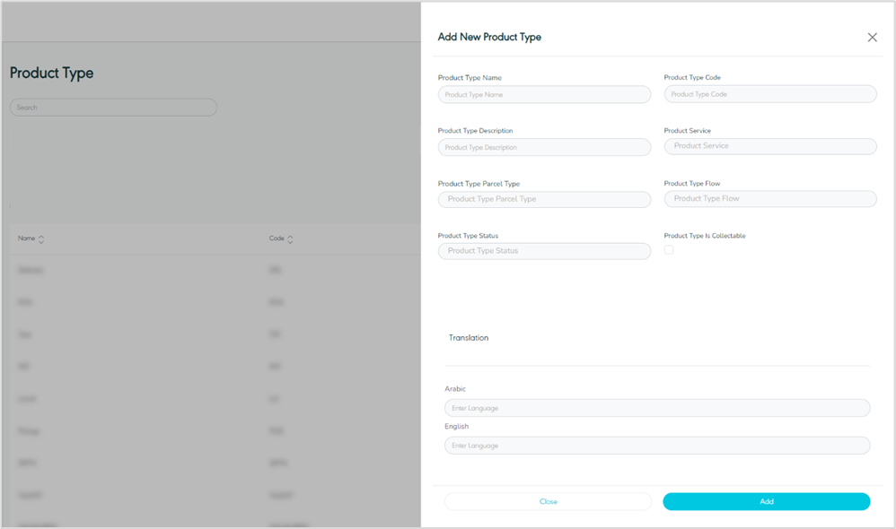The width and height of the screenshot is (896, 529).
Task: Click into the Product Type Code field
Action: pos(769,94)
